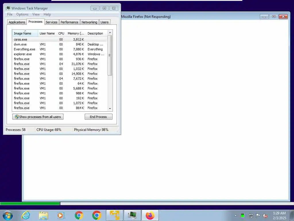Screen dimensions: 294x221
Task: Sort by CPU column header
Action: tap(61, 33)
